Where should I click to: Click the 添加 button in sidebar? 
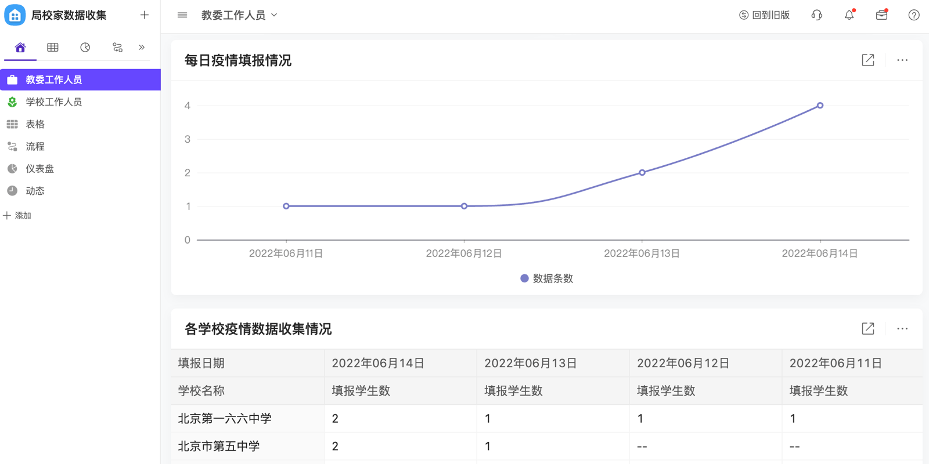coord(17,216)
